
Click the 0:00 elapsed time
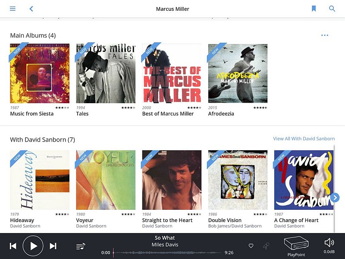click(x=106, y=253)
